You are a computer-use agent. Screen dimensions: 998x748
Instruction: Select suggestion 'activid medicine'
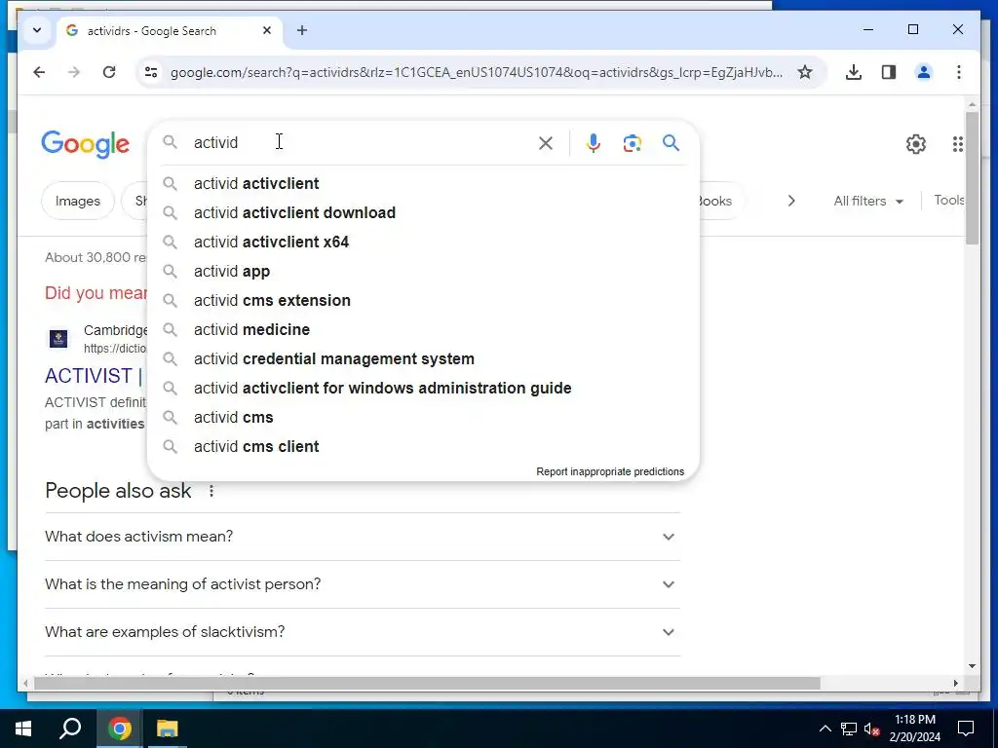point(423,330)
